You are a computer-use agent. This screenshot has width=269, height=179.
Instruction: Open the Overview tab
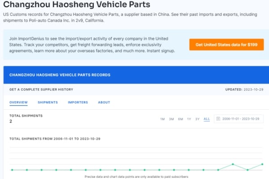(18, 102)
